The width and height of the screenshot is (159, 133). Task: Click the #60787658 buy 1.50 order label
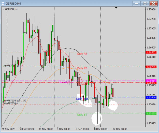(15, 100)
